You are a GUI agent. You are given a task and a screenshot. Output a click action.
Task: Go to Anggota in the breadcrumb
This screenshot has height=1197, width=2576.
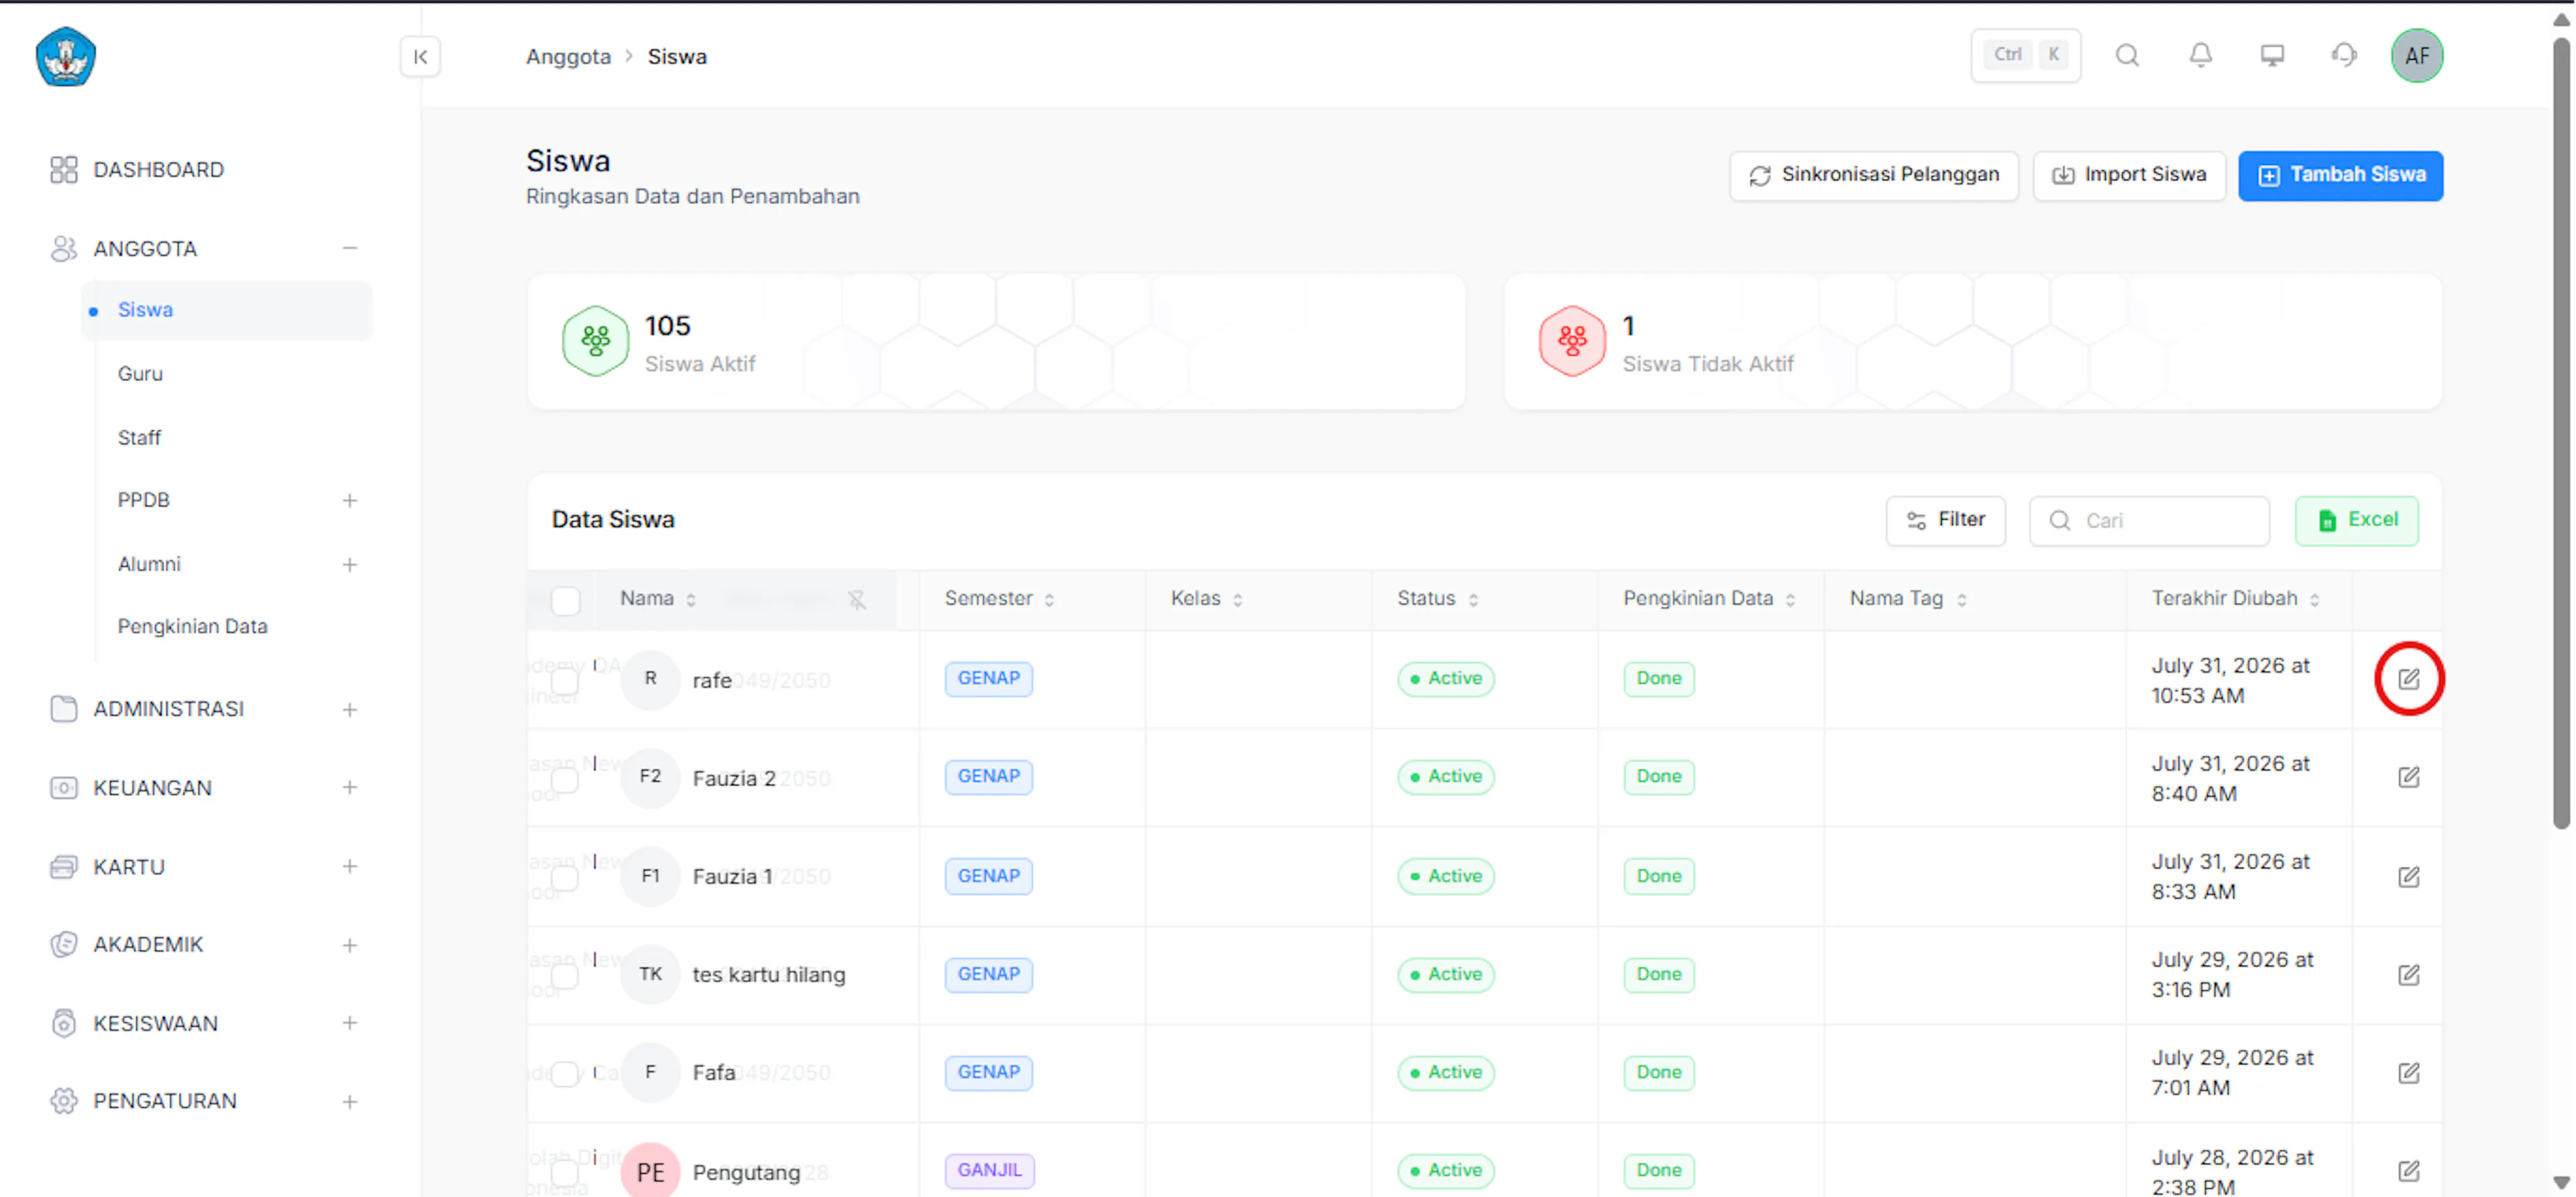[568, 57]
